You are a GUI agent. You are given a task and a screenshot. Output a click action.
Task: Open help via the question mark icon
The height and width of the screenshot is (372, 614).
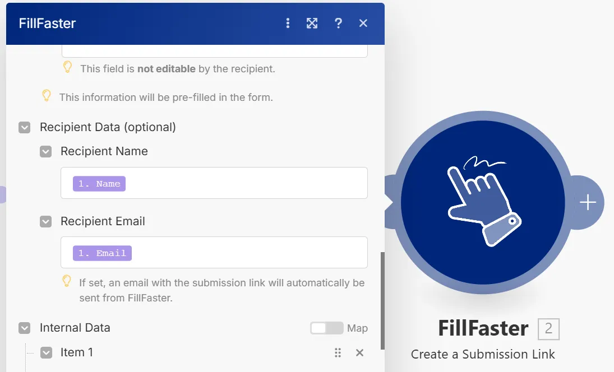pyautogui.click(x=338, y=23)
